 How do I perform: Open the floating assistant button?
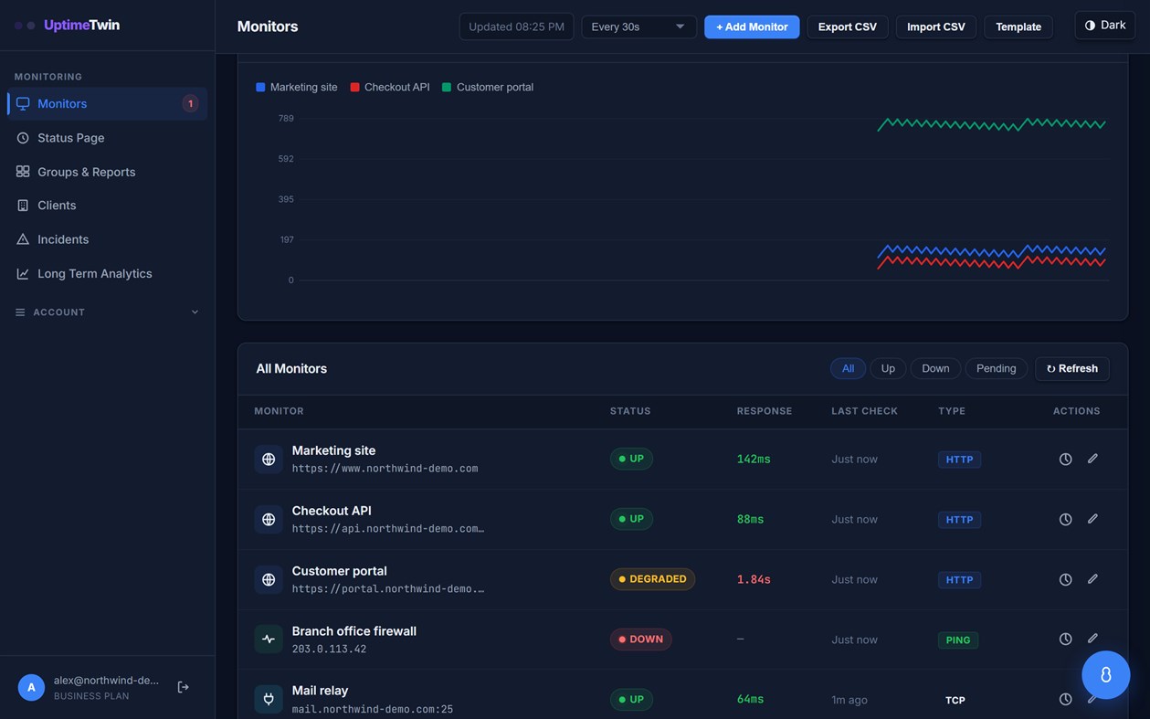tap(1105, 674)
